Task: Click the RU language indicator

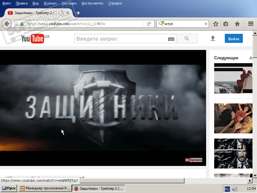Action: click(x=227, y=189)
